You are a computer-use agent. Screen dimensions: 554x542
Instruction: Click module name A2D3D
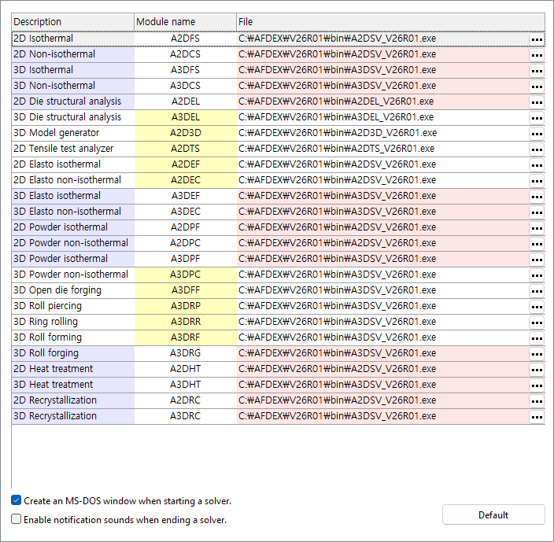pyautogui.click(x=186, y=133)
